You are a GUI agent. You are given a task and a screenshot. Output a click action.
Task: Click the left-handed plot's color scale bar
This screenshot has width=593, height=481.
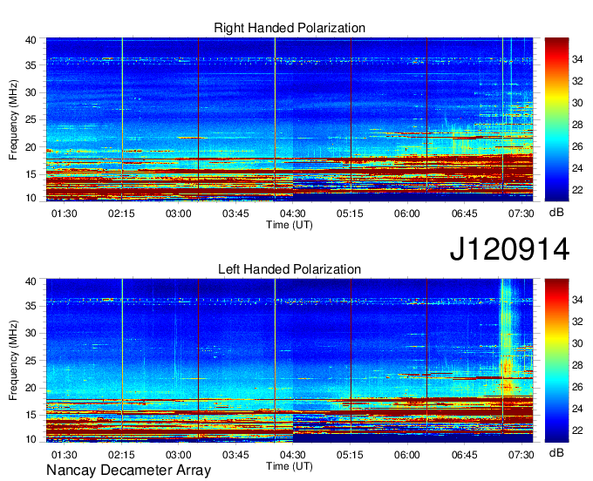(556, 361)
